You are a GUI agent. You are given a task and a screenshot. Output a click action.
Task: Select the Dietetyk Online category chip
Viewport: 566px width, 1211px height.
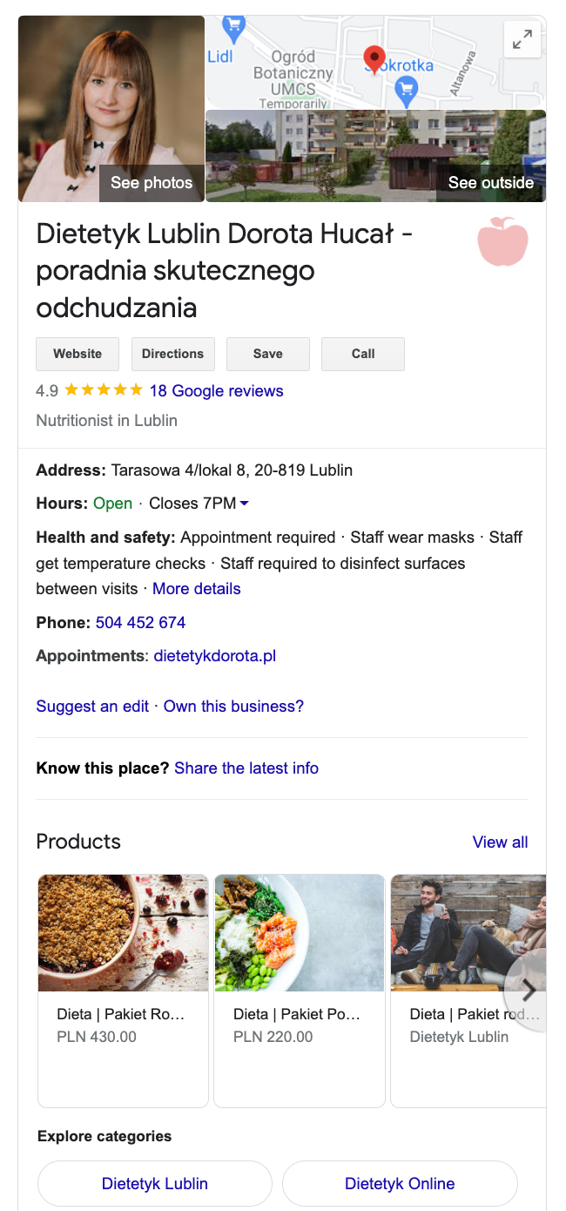[400, 1184]
